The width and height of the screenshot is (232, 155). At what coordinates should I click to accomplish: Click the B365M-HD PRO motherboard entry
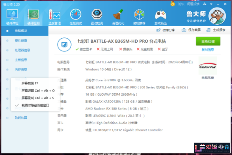tap(136, 87)
